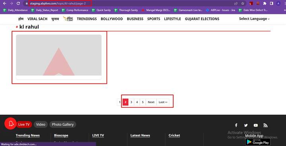Click the address bar URL

click(58, 4)
